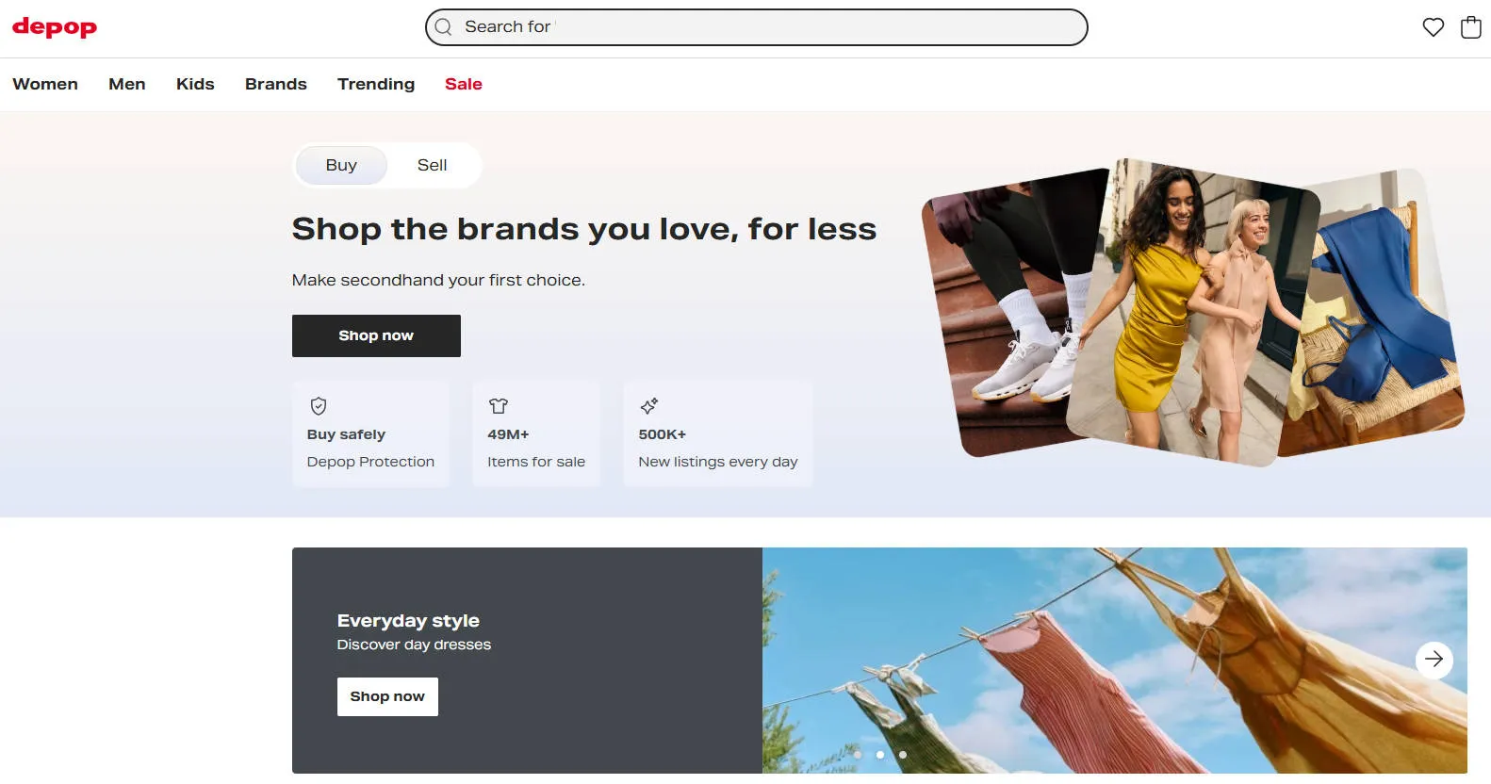The image size is (1491, 784).
Task: Select the second carousel dot indicator
Action: [880, 755]
